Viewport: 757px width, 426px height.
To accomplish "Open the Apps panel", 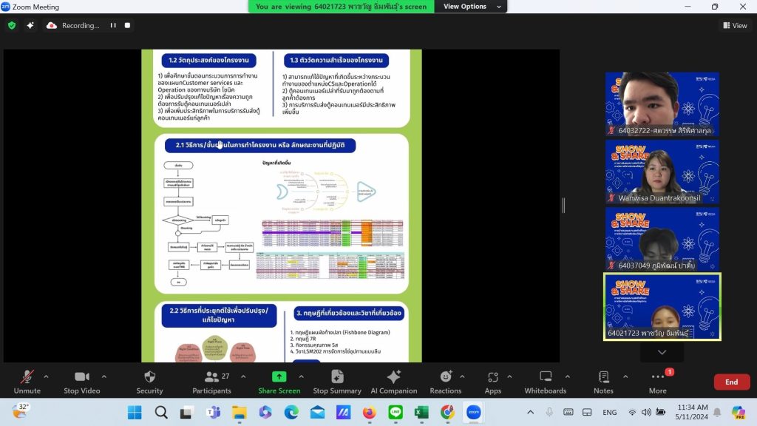I will pyautogui.click(x=493, y=382).
